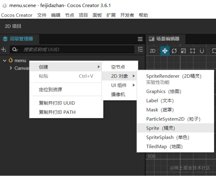Create a camera via 摄像机
216x176 pixels.
[119, 95]
